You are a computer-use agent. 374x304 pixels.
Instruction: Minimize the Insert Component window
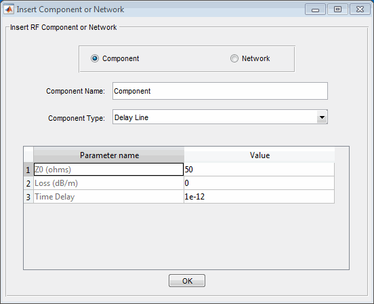click(315, 9)
